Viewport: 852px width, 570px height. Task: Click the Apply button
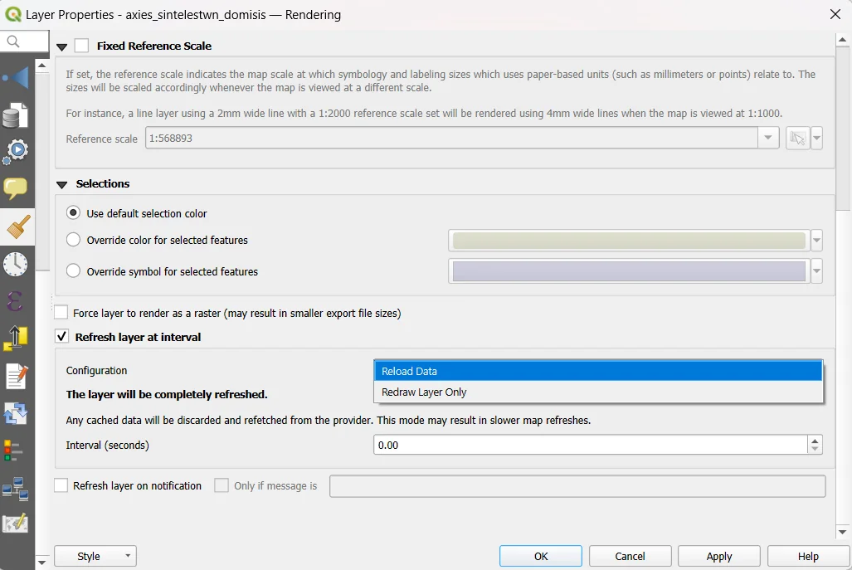point(718,556)
